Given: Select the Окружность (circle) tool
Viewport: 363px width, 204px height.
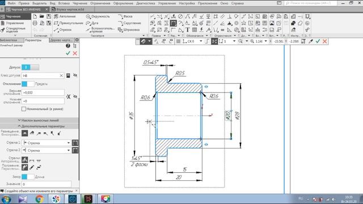Looking at the screenshot, I should click(x=98, y=16).
